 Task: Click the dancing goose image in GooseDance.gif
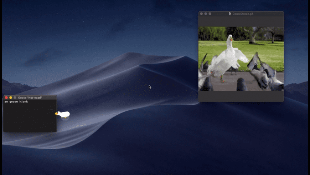[x=241, y=59]
